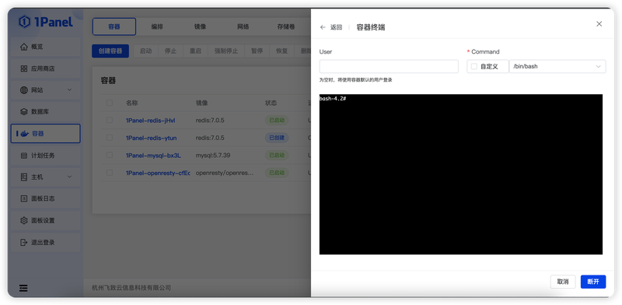The height and width of the screenshot is (305, 622).
Task: Open the /bin/bash command dropdown
Action: coord(557,67)
